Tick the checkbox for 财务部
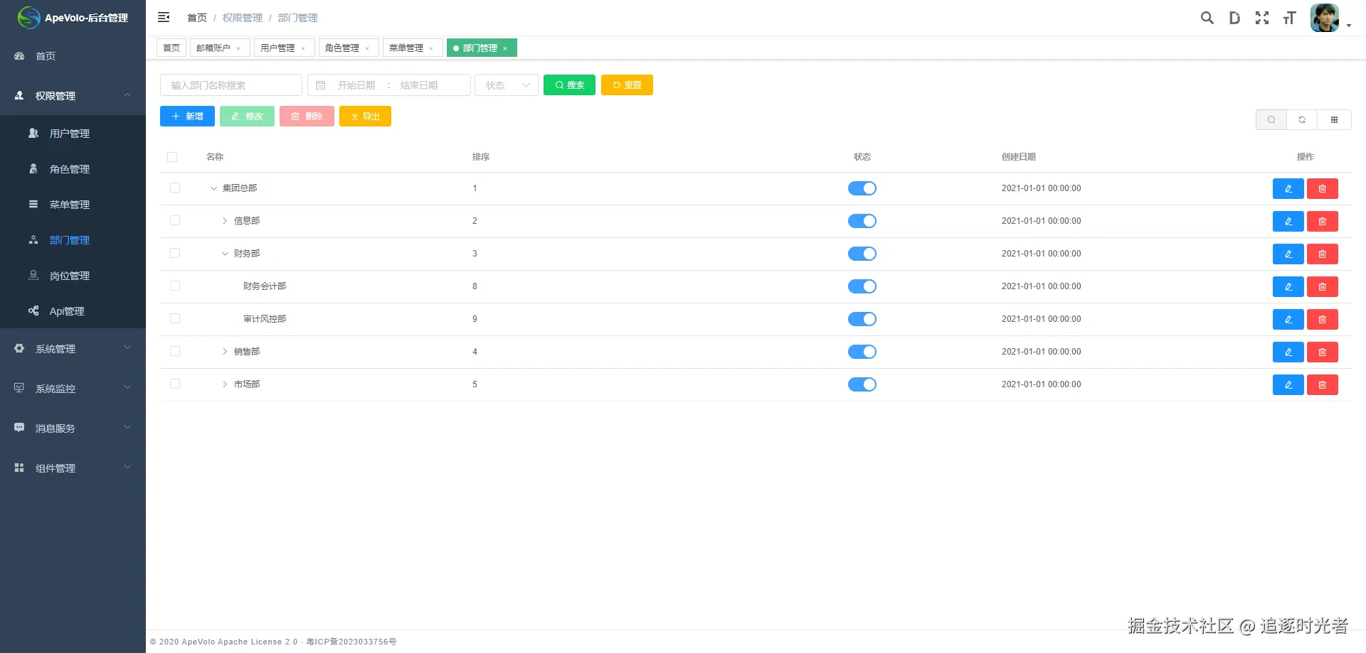The width and height of the screenshot is (1366, 653). [175, 253]
